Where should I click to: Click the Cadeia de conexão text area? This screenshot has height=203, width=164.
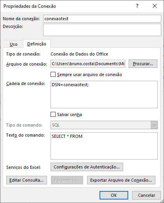[x=104, y=94]
